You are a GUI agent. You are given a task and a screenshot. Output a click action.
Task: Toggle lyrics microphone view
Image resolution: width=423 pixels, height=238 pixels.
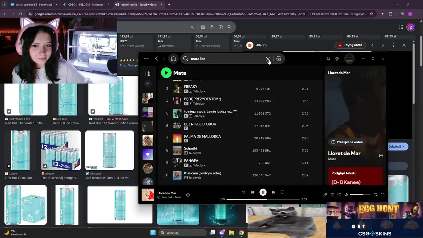coord(325,195)
